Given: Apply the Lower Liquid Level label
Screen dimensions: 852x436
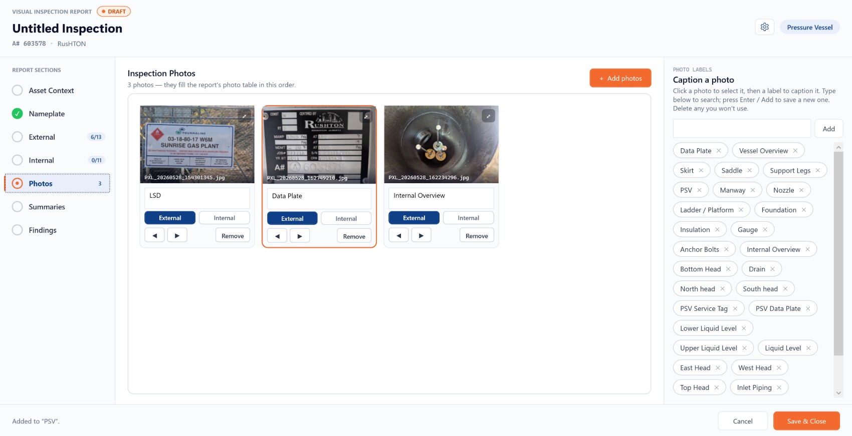Looking at the screenshot, I should click(708, 328).
